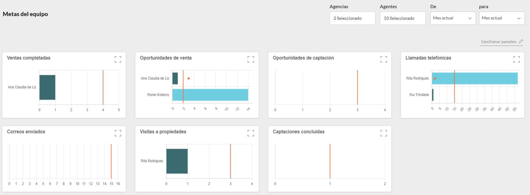Expand the Captaciones concluídas panel fullscreen

384,133
